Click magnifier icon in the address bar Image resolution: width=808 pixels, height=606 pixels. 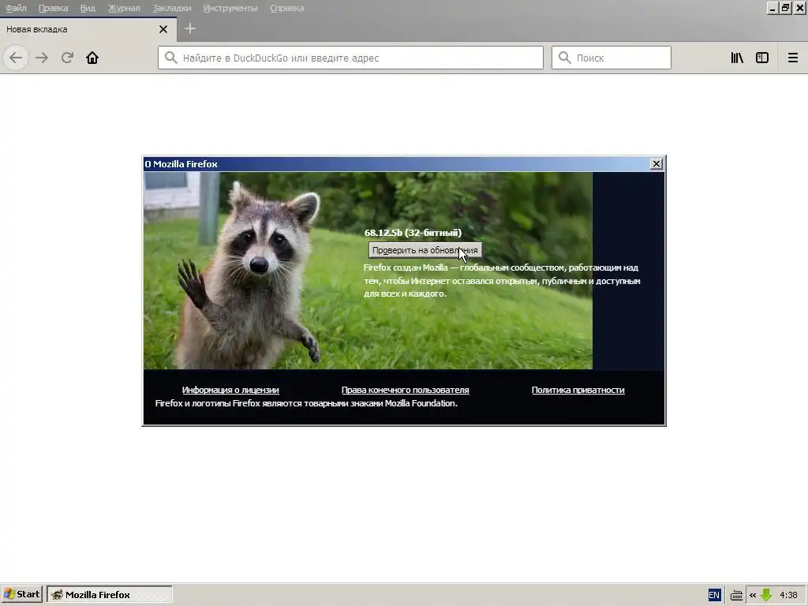tap(171, 58)
